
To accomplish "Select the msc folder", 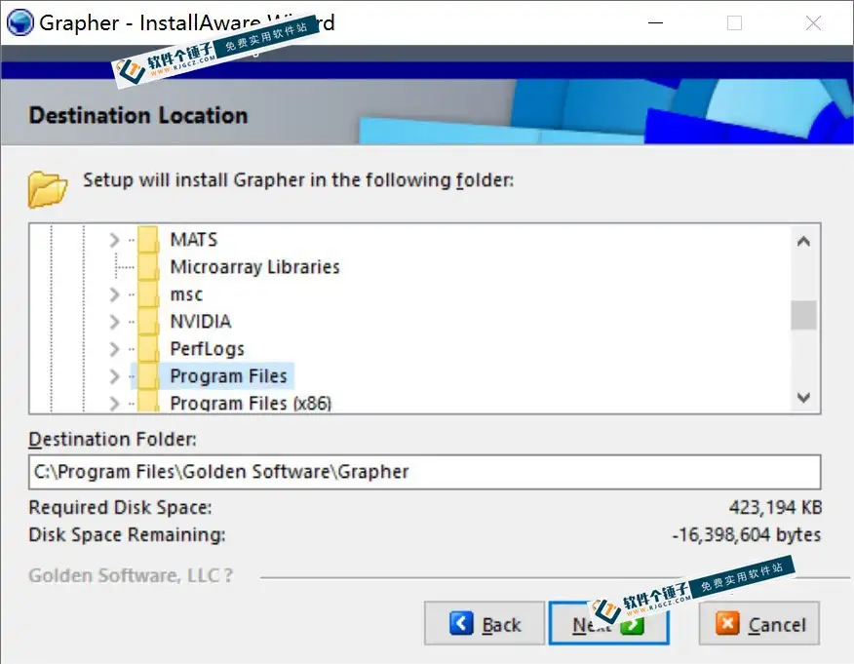I will (x=186, y=294).
